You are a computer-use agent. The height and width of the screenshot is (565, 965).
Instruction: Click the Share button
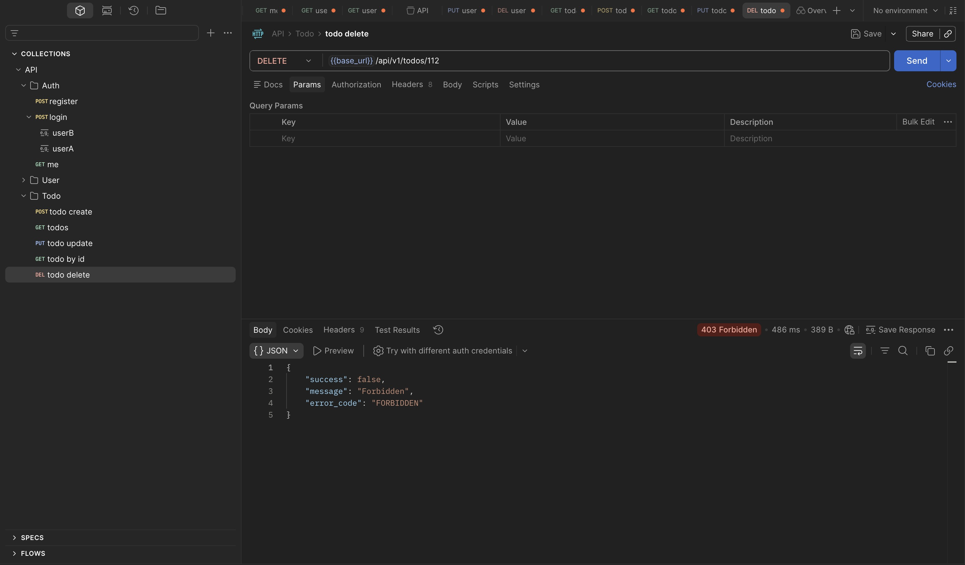[x=922, y=34]
